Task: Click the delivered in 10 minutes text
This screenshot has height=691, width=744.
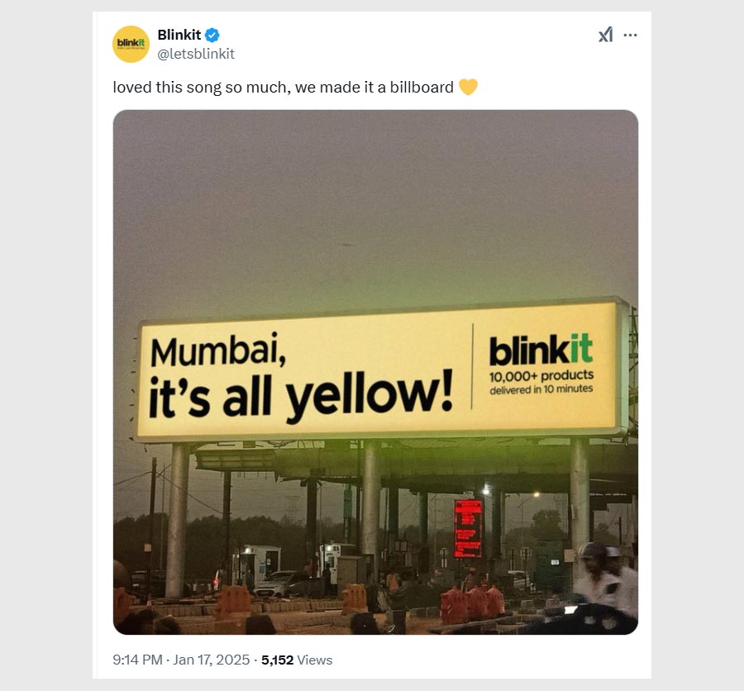Action: pos(541,389)
